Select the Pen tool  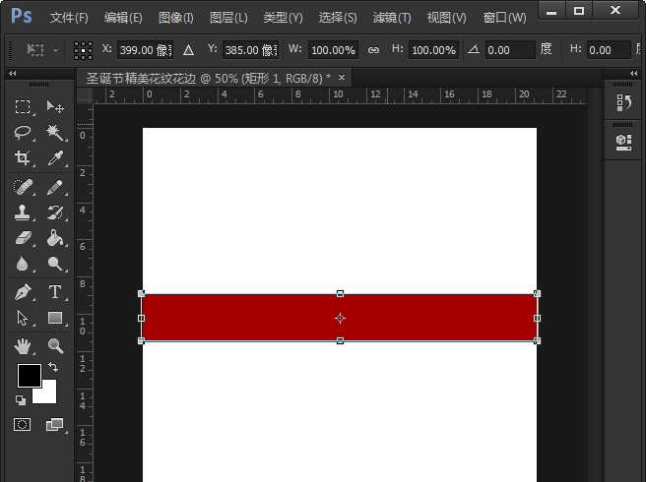pyautogui.click(x=24, y=291)
